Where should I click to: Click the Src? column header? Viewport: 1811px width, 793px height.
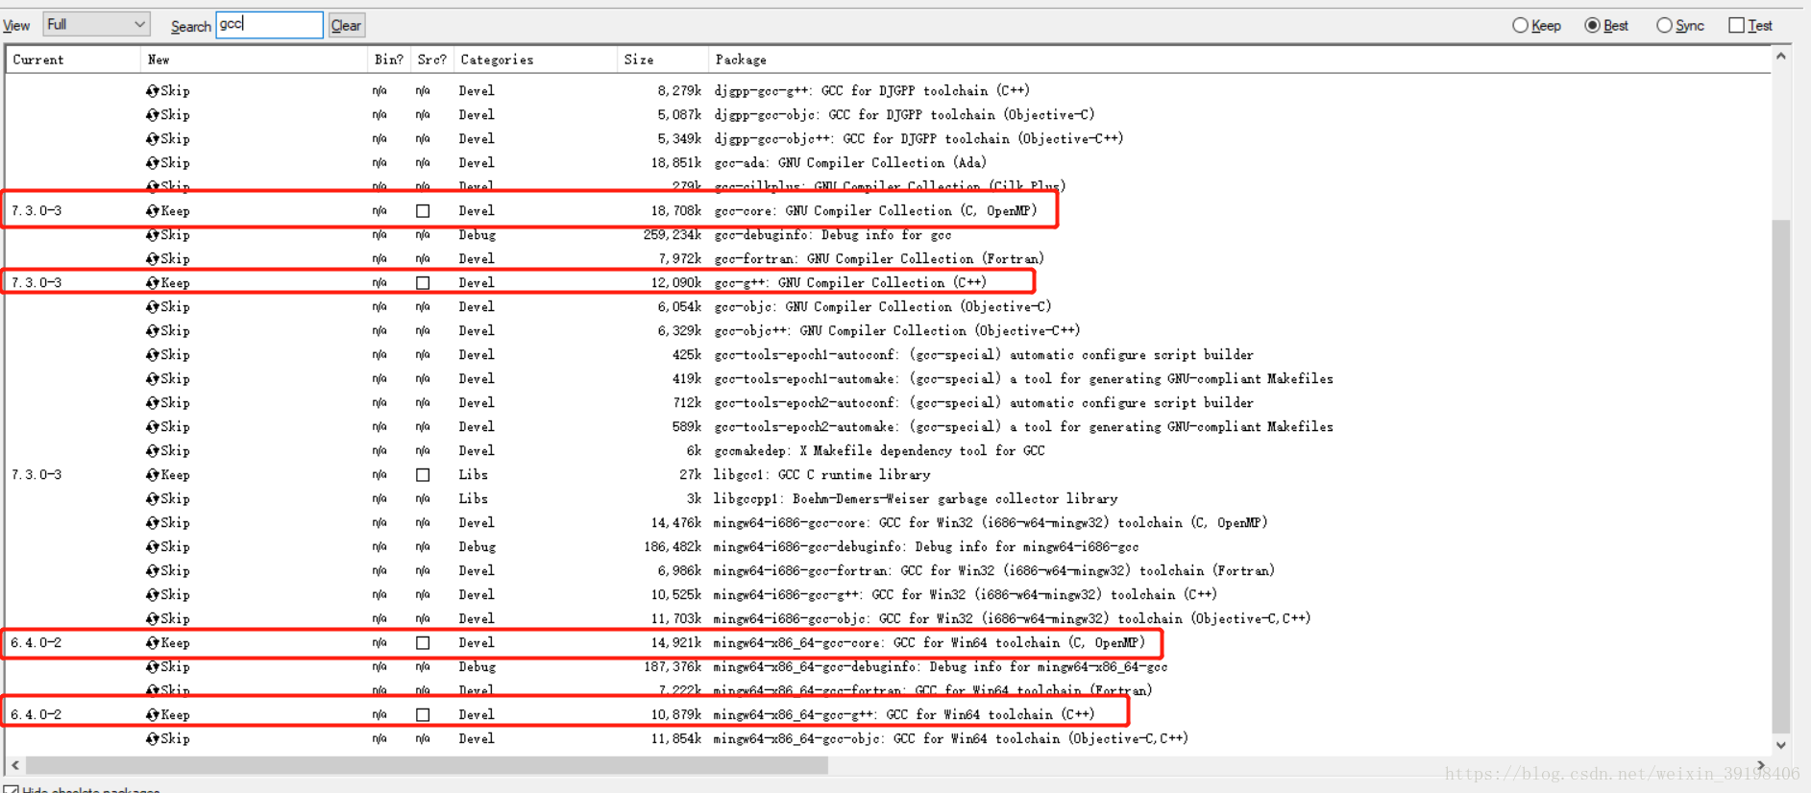pyautogui.click(x=432, y=60)
